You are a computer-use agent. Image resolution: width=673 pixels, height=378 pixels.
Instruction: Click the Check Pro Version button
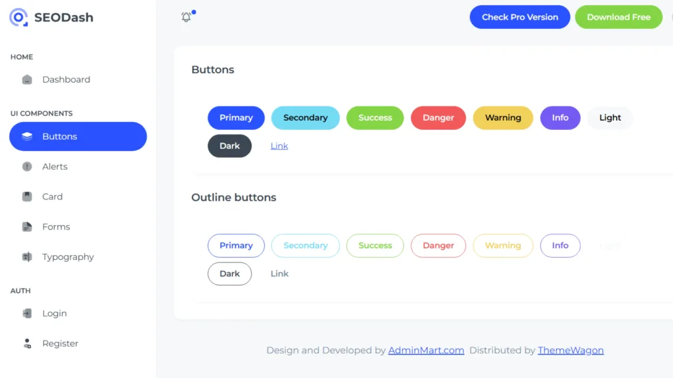[x=519, y=16]
